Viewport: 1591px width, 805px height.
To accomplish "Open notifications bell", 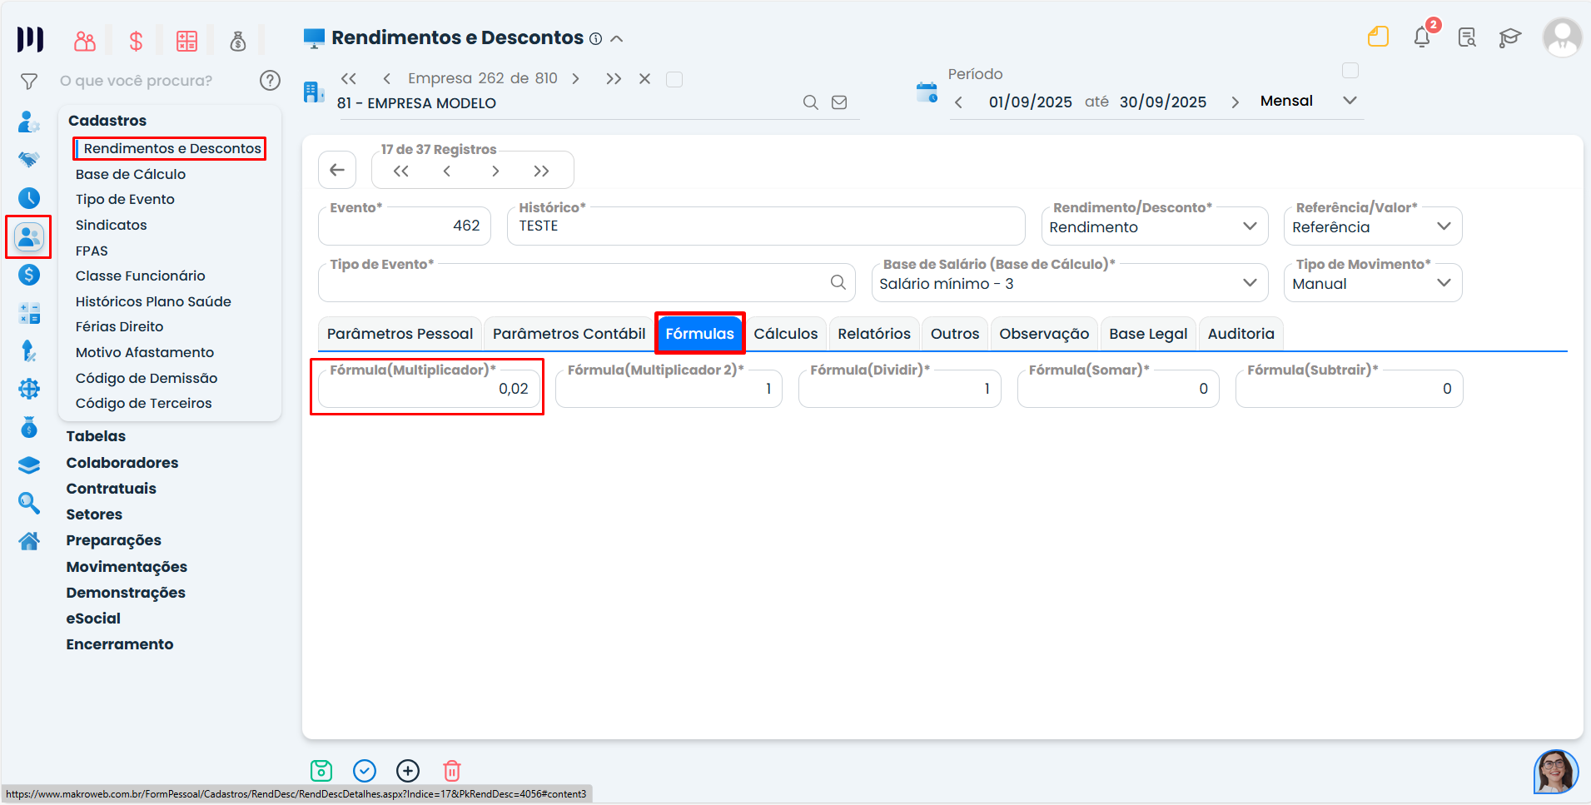I will pos(1422,37).
